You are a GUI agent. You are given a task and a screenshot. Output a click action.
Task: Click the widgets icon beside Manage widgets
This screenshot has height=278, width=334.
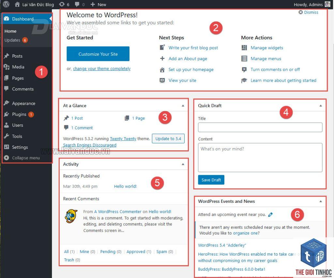pos(244,48)
